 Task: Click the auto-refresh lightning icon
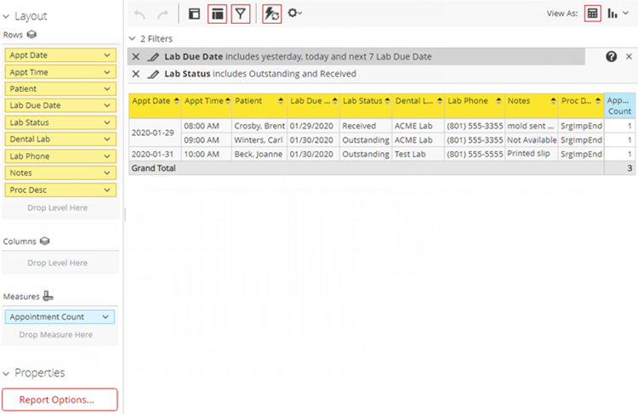coord(272,14)
